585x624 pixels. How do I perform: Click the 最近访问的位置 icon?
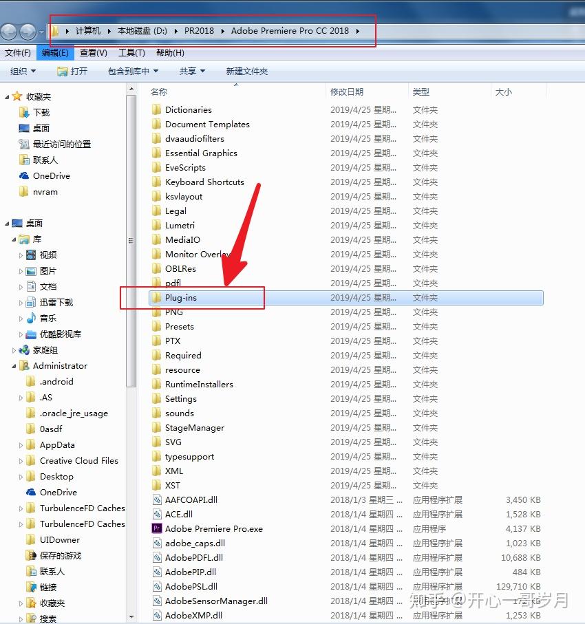point(24,144)
